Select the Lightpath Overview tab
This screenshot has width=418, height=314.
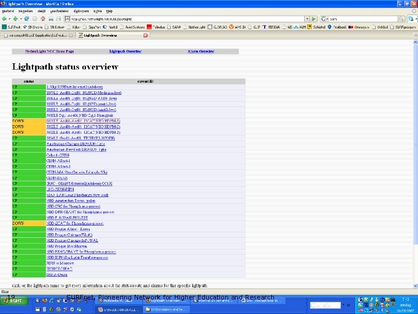[x=113, y=35]
